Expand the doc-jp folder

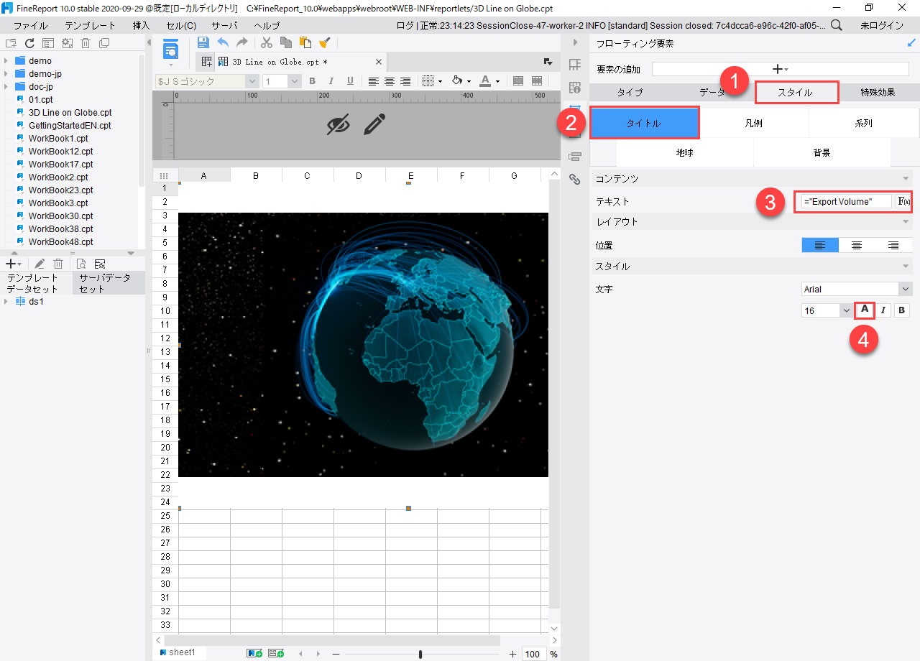pyautogui.click(x=6, y=87)
